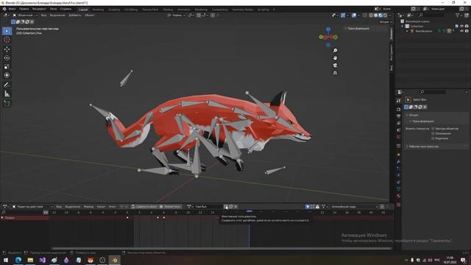
Task: Open the viewport Add menu
Action: (75, 15)
